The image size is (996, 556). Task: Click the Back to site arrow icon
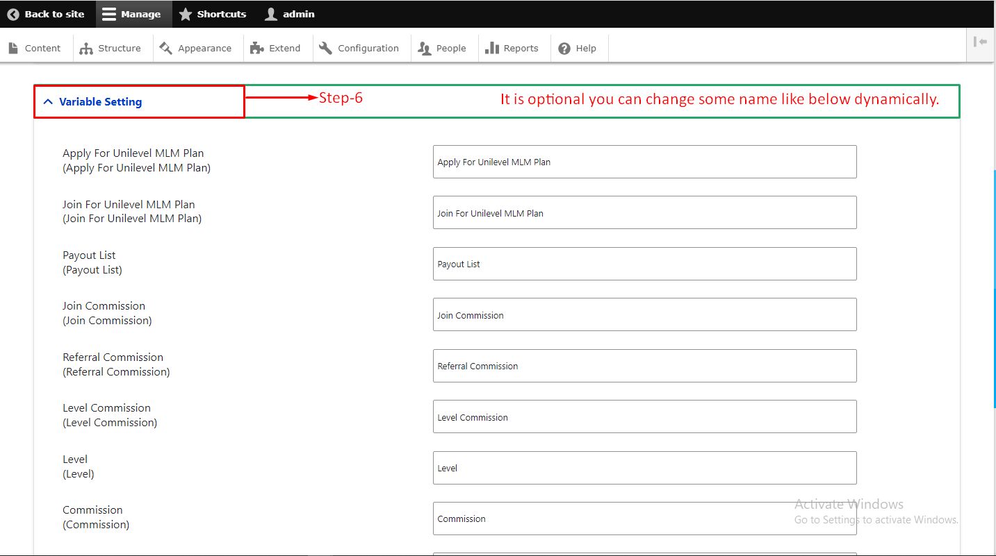point(13,14)
